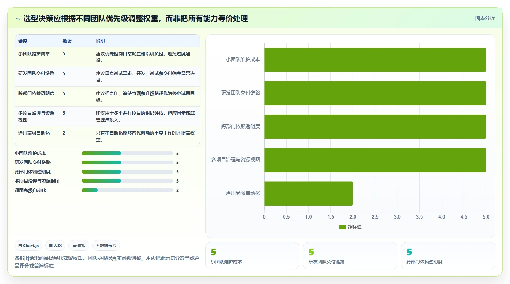The height and width of the screenshot is (284, 510).
Task: Click the 多项目治理与资源视图 progress bar
Action: [x=127, y=181]
